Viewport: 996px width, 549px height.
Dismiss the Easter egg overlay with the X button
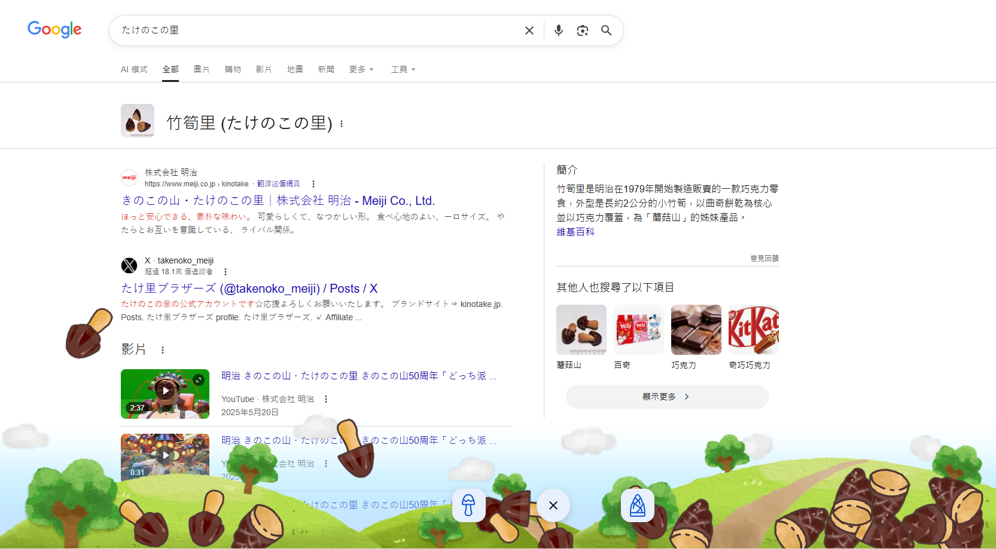pyautogui.click(x=553, y=505)
